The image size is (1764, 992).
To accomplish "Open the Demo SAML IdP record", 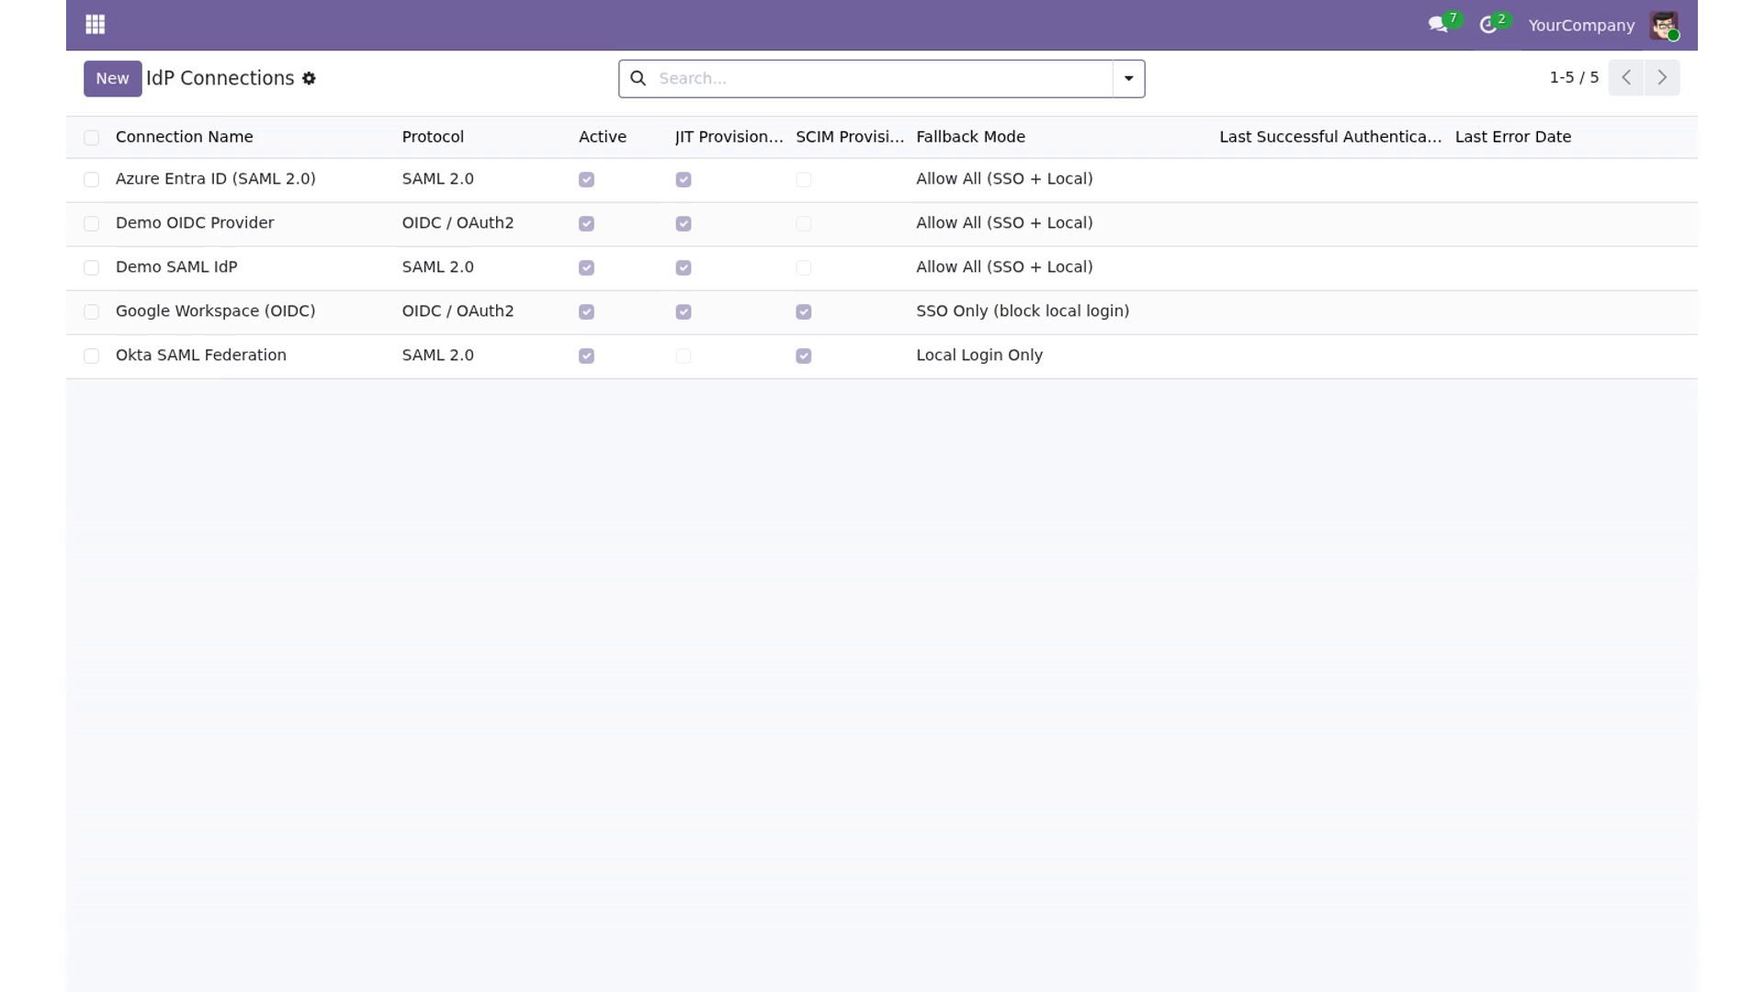I will point(176,267).
